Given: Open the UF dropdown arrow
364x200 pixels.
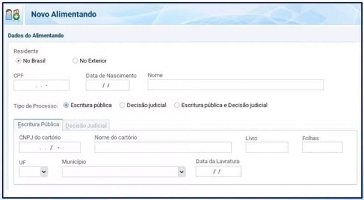Looking at the screenshot, I should pyautogui.click(x=44, y=172).
